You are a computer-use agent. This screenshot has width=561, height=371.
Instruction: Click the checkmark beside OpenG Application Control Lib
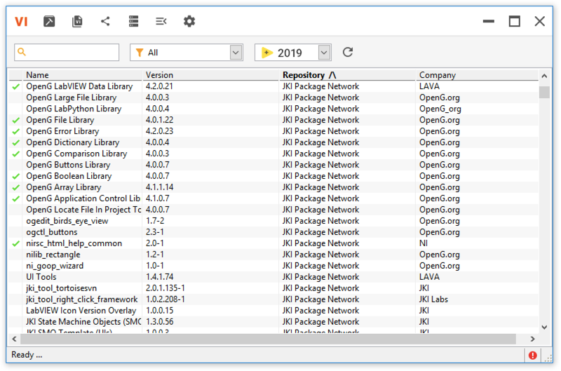click(15, 198)
